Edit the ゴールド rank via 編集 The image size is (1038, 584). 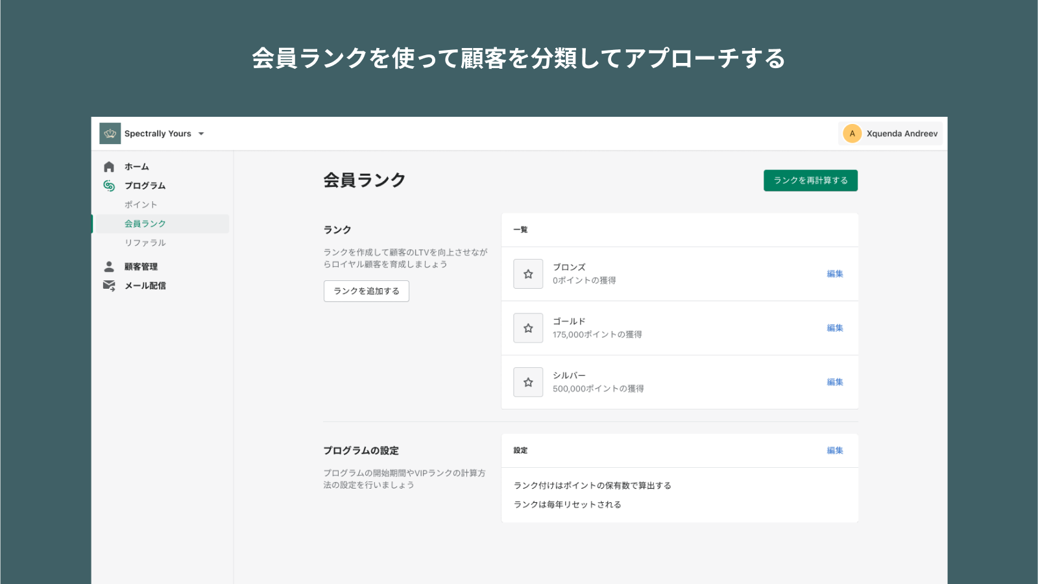[835, 328]
